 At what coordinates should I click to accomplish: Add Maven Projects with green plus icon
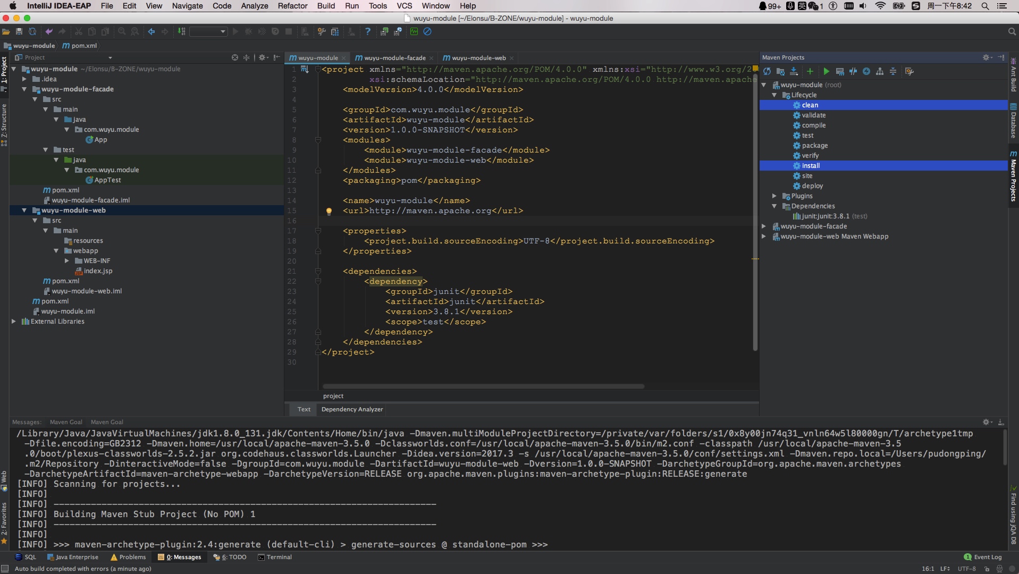coord(810,71)
